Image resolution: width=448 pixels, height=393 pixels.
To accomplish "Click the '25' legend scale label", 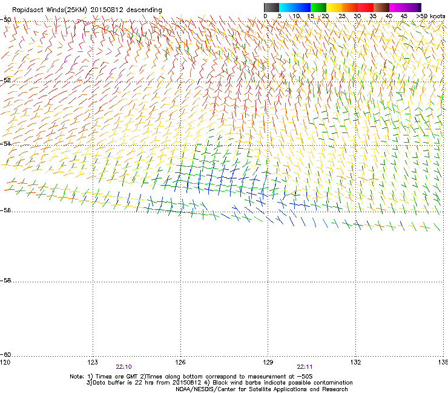I will point(342,16).
